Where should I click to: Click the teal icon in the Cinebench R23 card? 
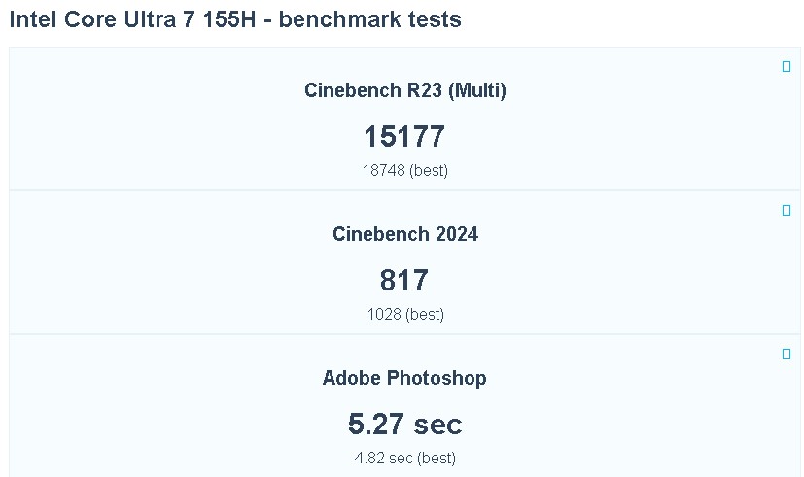click(787, 67)
